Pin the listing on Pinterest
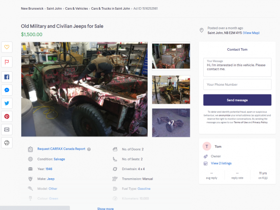This screenshot has height=210, width=280. tap(7, 117)
